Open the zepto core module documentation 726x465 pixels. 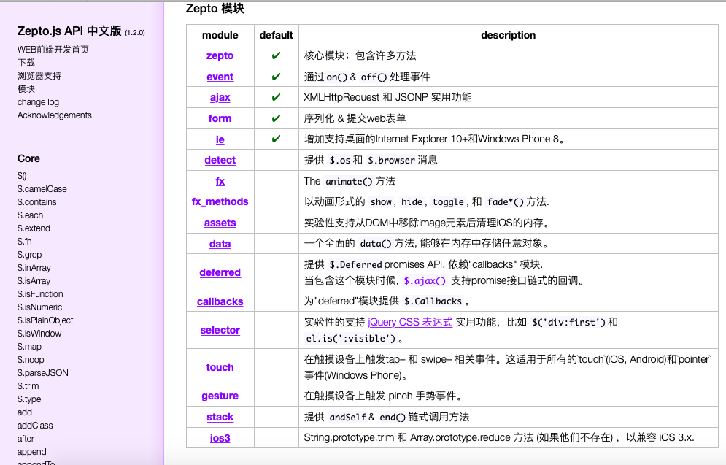pos(220,55)
